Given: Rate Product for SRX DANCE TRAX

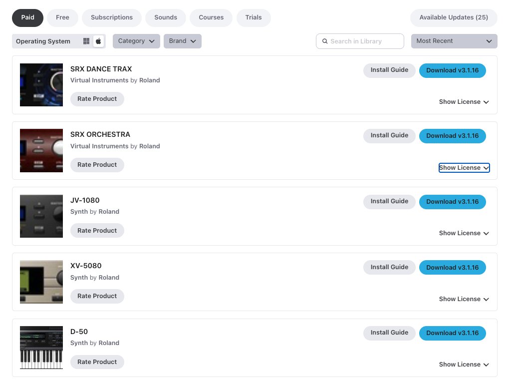Looking at the screenshot, I should tap(97, 99).
